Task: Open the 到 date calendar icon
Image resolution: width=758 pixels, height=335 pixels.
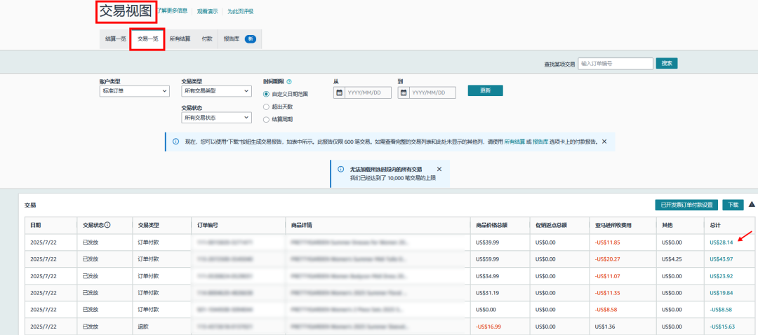Action: (404, 93)
